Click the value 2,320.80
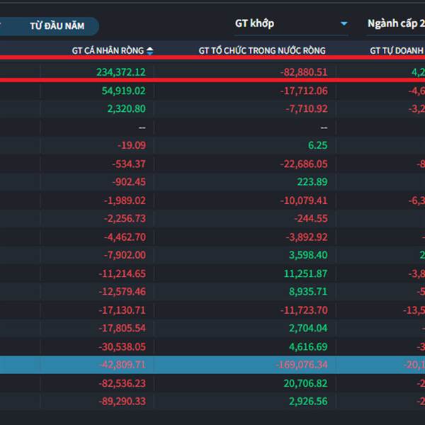 (127, 108)
